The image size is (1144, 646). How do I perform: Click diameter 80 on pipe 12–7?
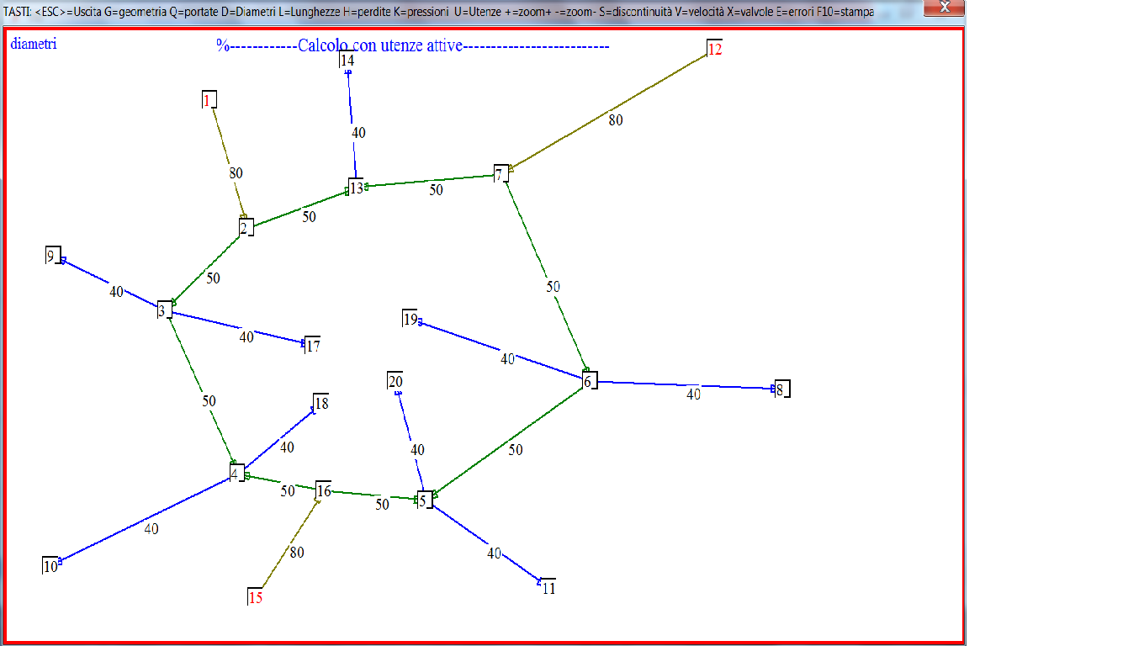tap(616, 120)
